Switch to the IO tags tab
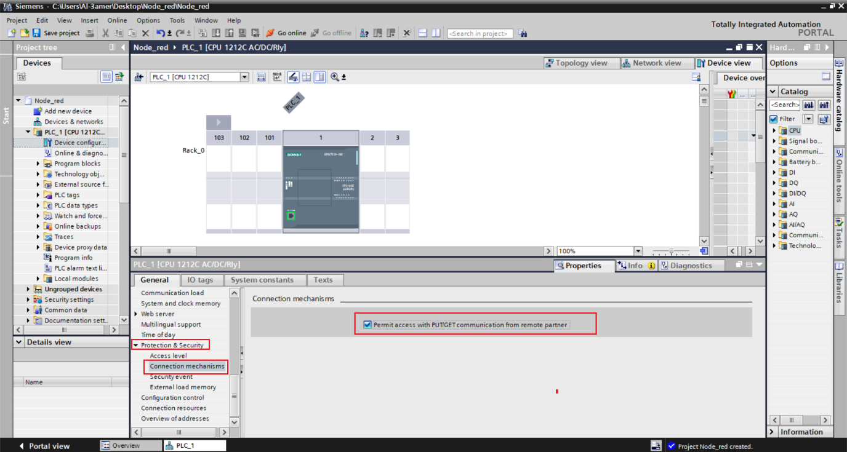Screen dimensions: 847x452 [x=200, y=280]
